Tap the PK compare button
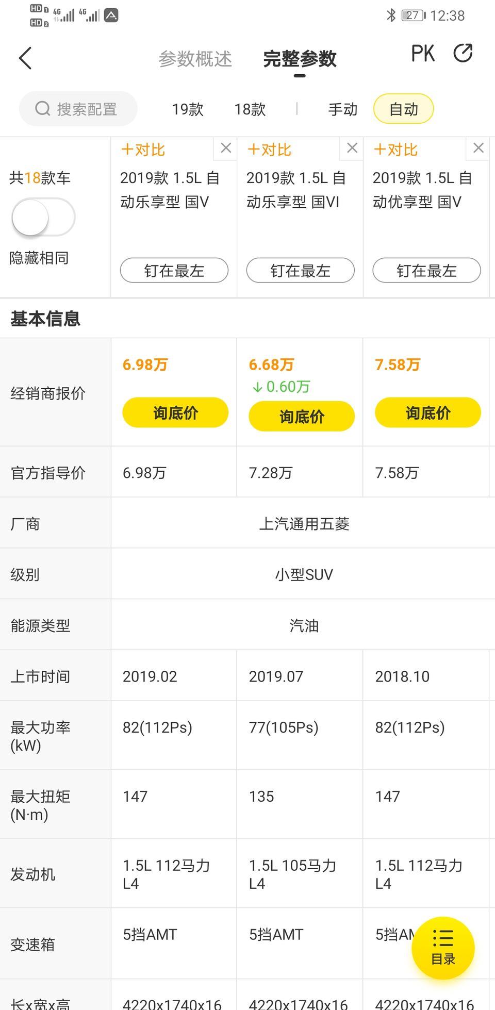 click(423, 53)
